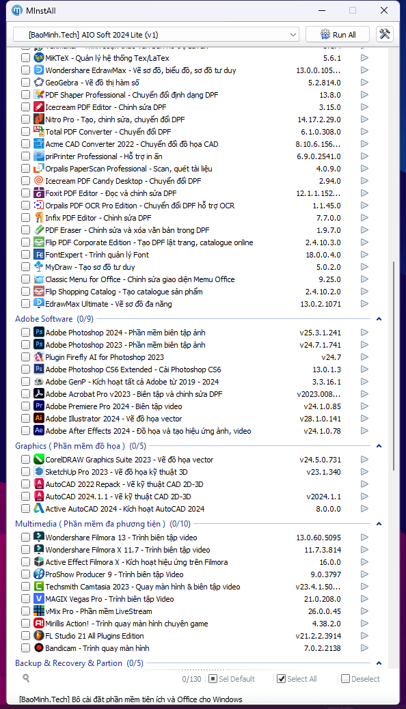Image resolution: width=406 pixels, height=709 pixels.
Task: Collapse the Multimedia section chevron
Action: click(x=379, y=524)
